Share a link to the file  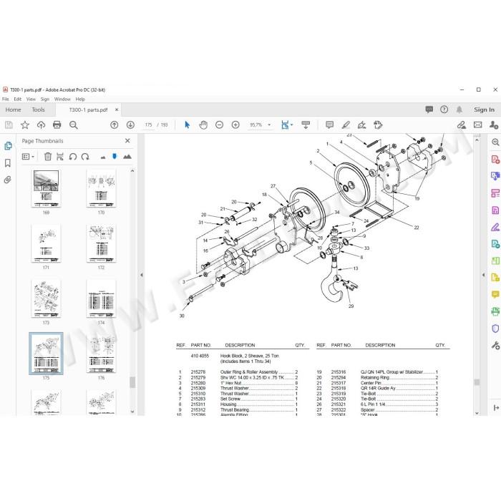pyautogui.click(x=462, y=125)
